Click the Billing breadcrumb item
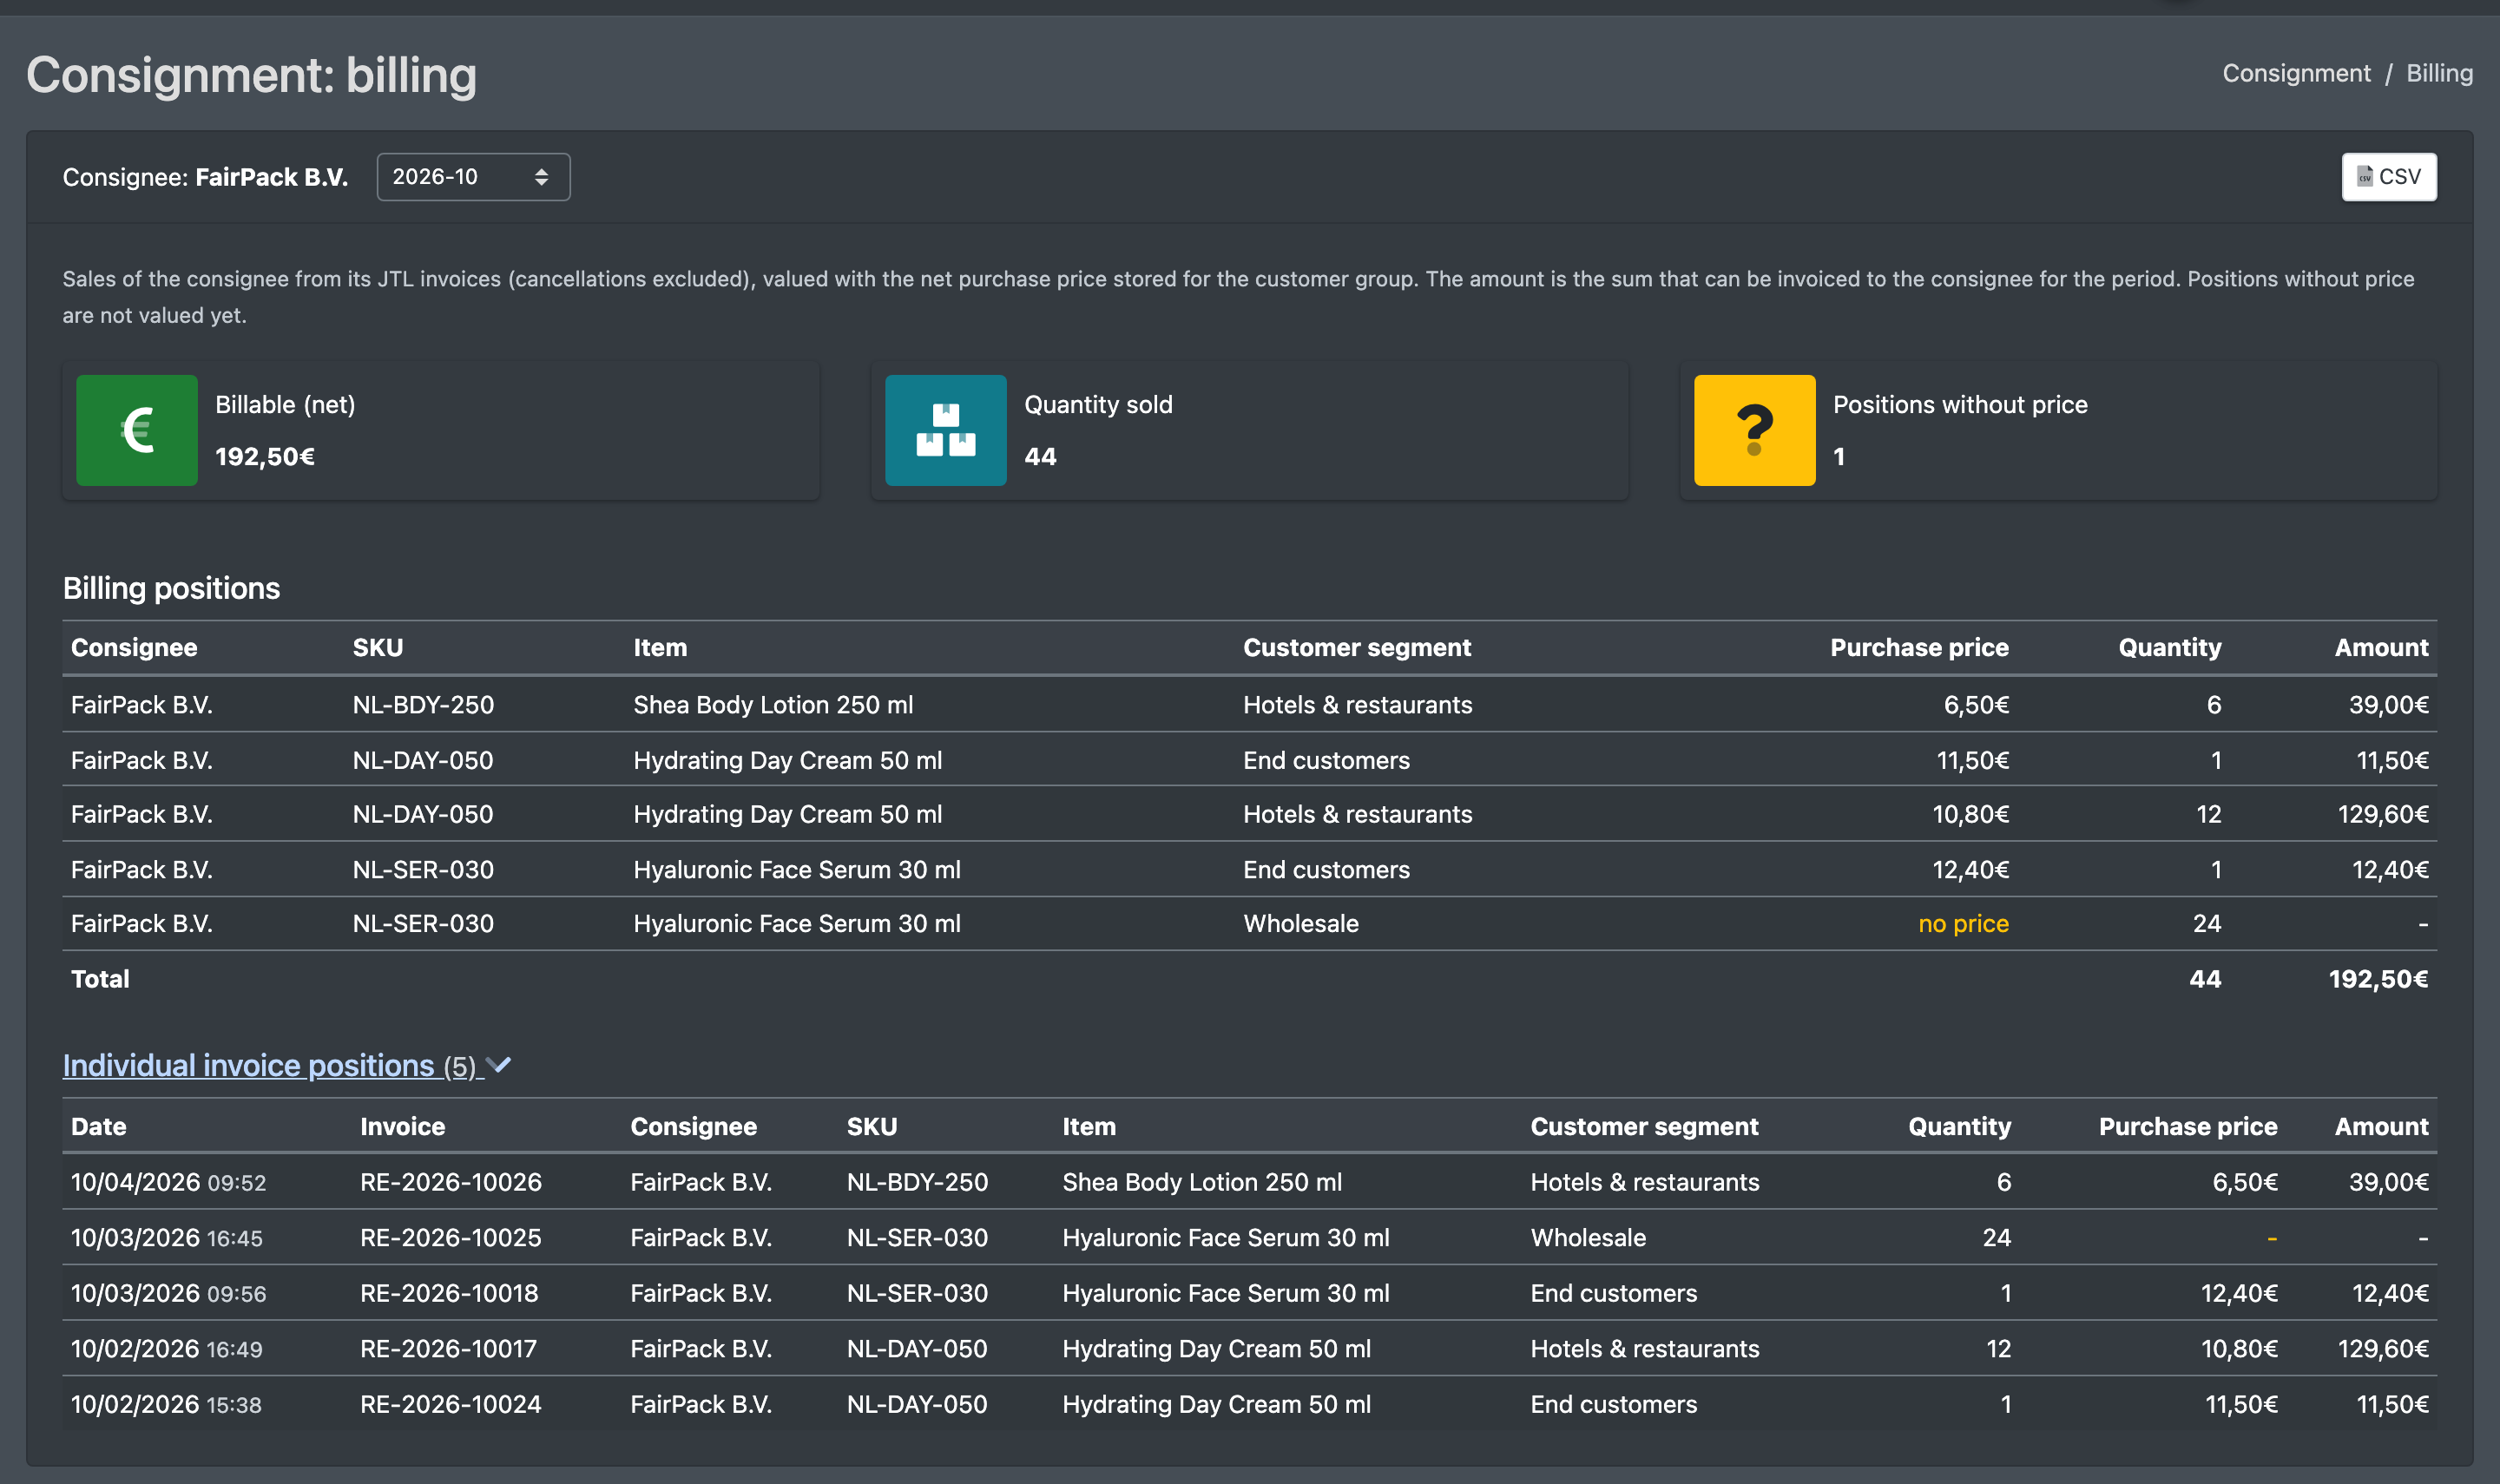 2439,73
